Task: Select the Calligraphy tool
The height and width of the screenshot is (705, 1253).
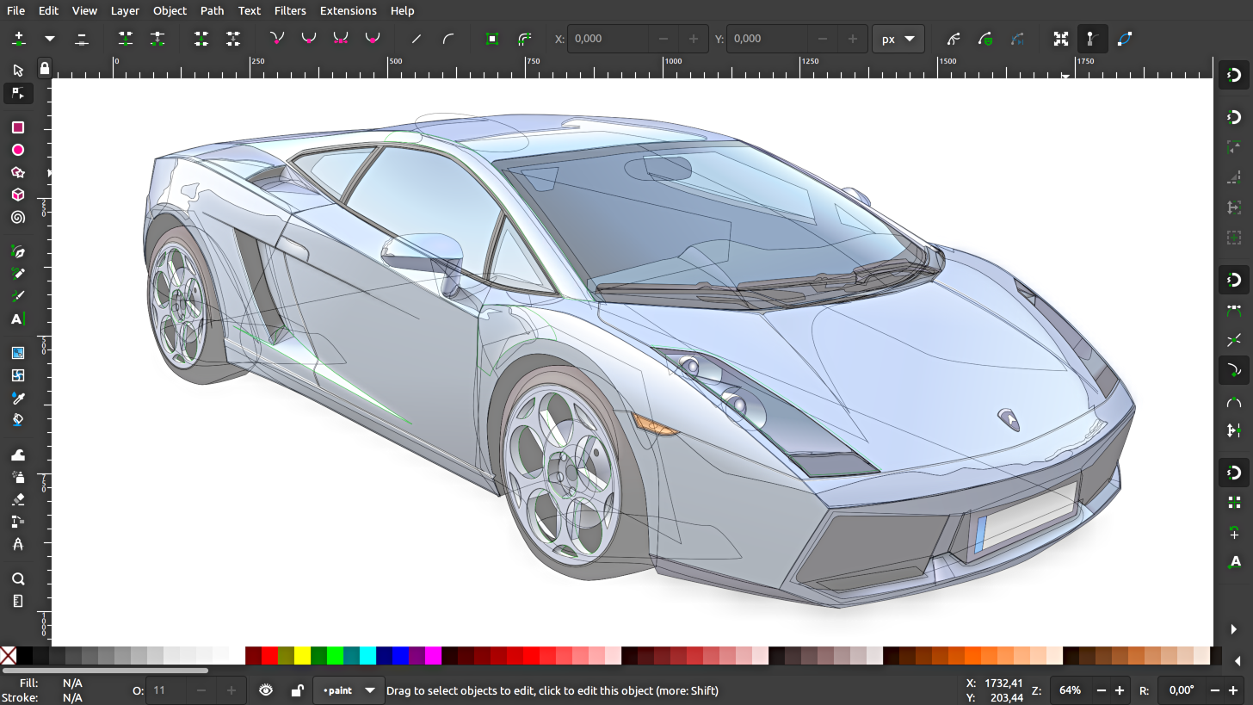Action: [18, 296]
